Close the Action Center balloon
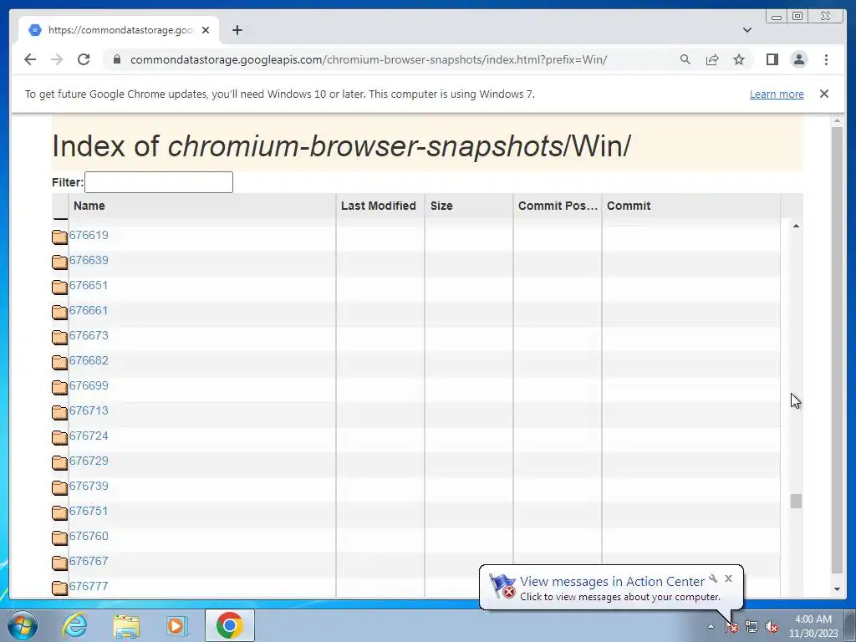The image size is (856, 642). pos(728,578)
